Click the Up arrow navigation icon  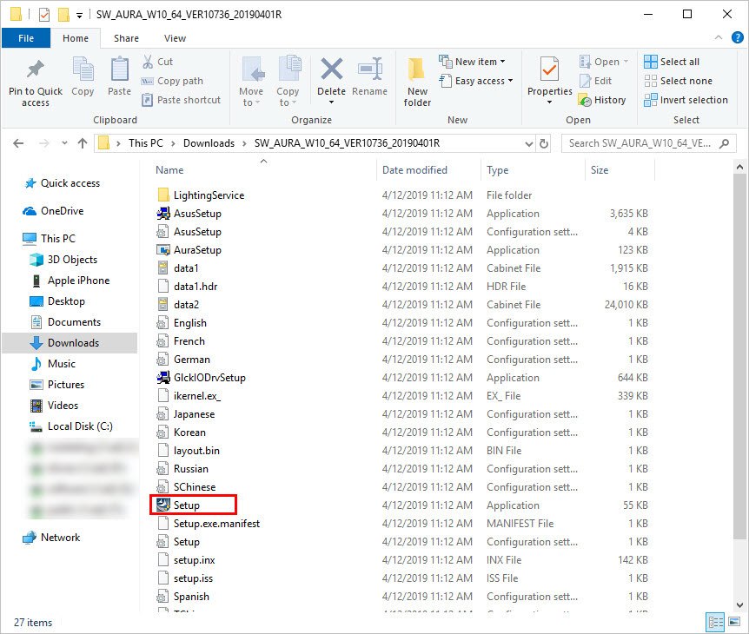click(83, 143)
